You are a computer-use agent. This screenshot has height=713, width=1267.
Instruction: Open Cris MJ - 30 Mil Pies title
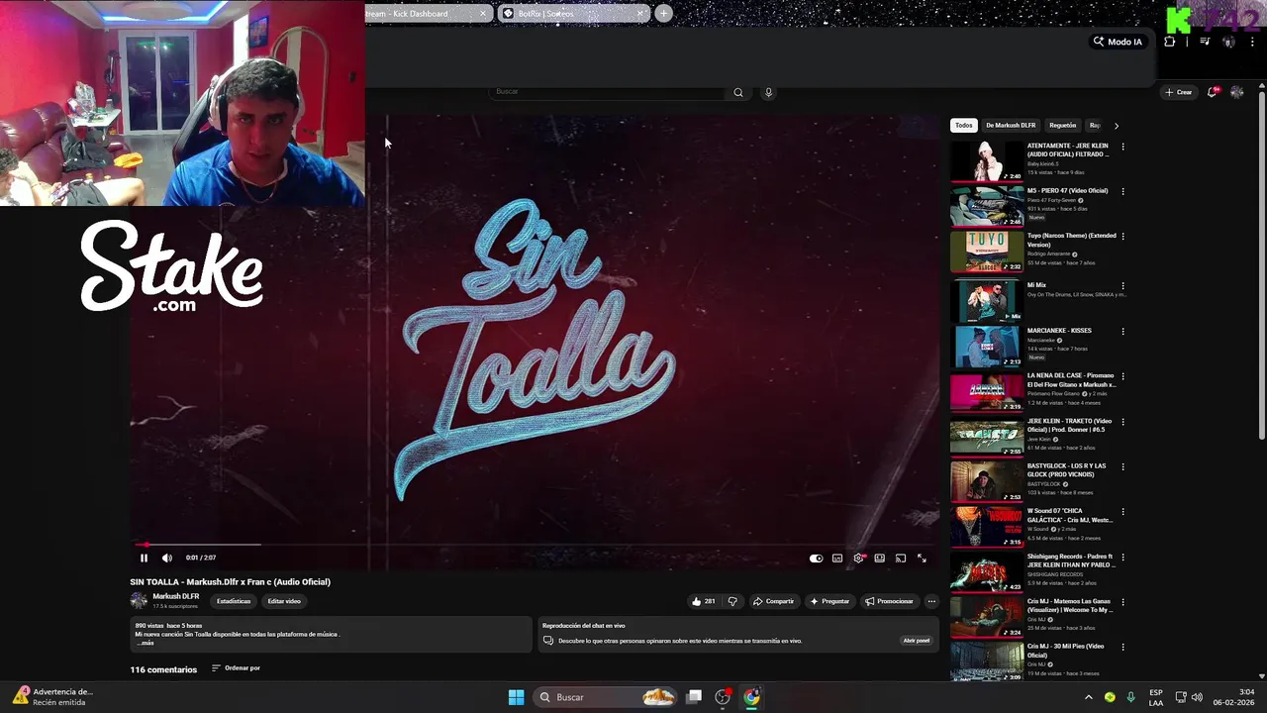point(1065,651)
